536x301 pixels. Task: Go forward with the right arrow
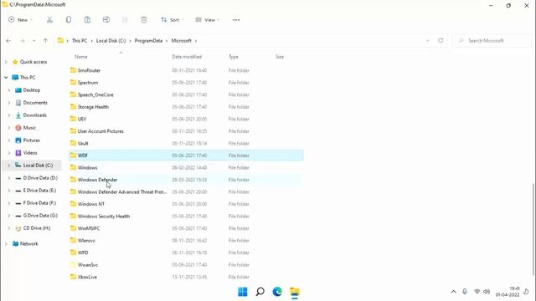point(23,41)
